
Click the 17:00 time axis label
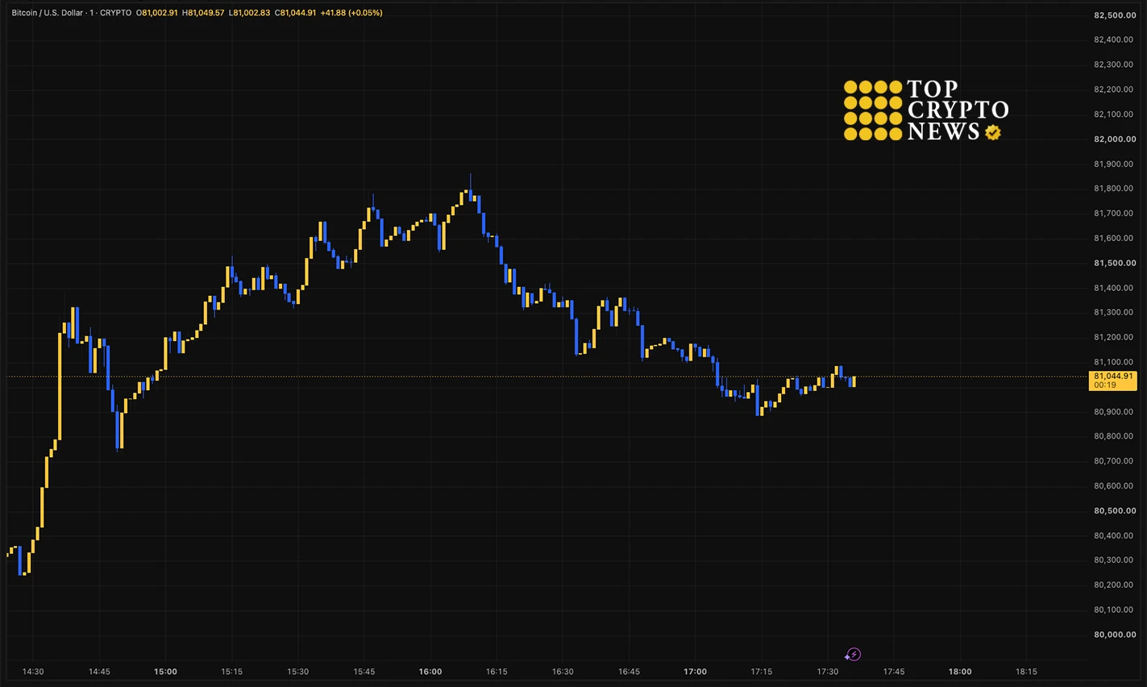tap(696, 672)
